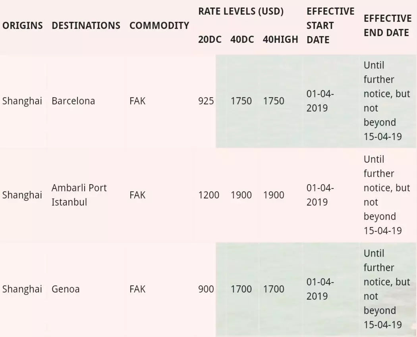The height and width of the screenshot is (337, 417).
Task: Select the Genoa destination cell
Action: tap(66, 289)
